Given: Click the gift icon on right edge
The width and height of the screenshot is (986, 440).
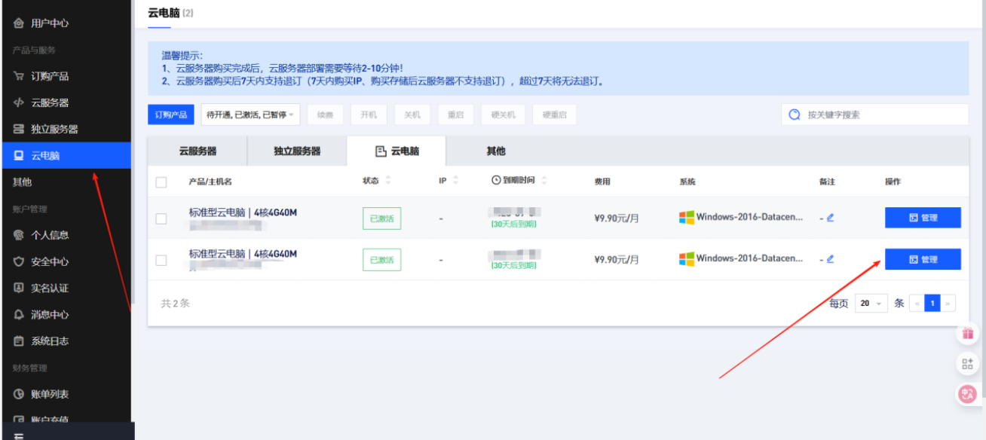Looking at the screenshot, I should [967, 335].
